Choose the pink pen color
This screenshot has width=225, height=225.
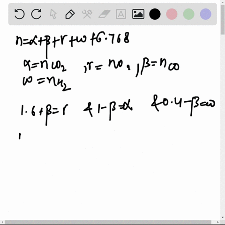[x=172, y=14]
